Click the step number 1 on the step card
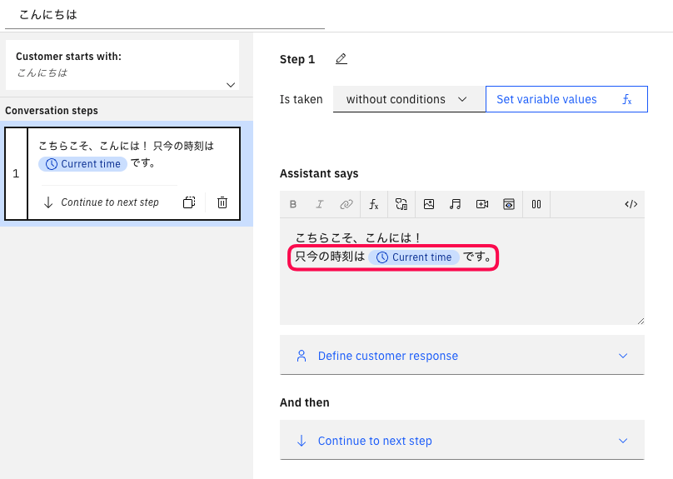The height and width of the screenshot is (479, 673). 16,173
